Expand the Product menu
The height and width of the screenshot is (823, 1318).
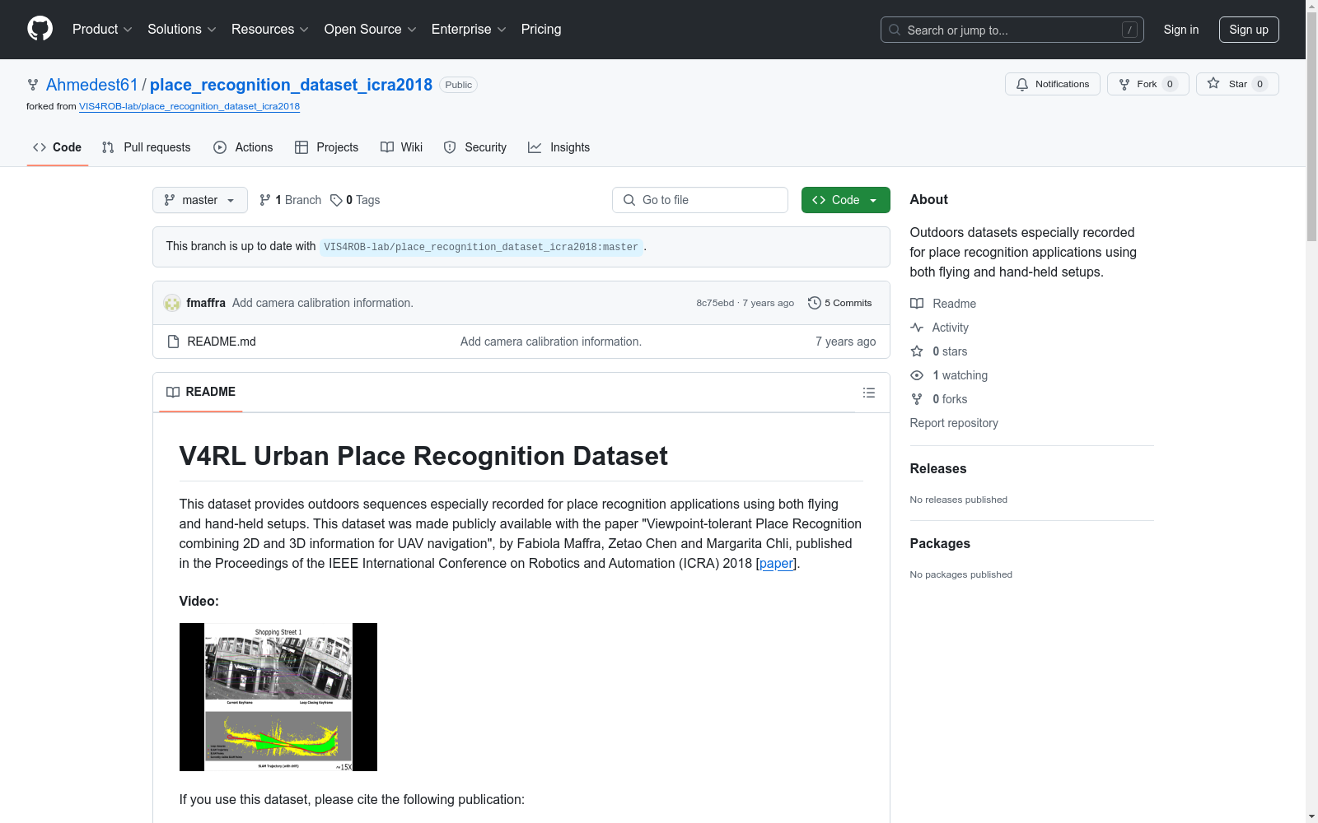click(x=102, y=29)
